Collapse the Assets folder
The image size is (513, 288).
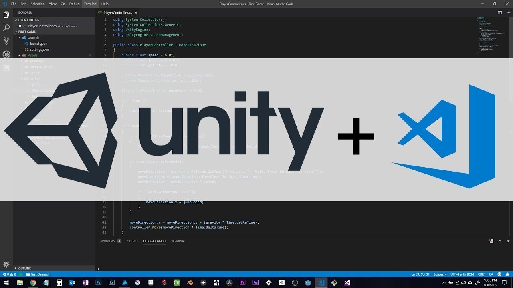coord(19,55)
